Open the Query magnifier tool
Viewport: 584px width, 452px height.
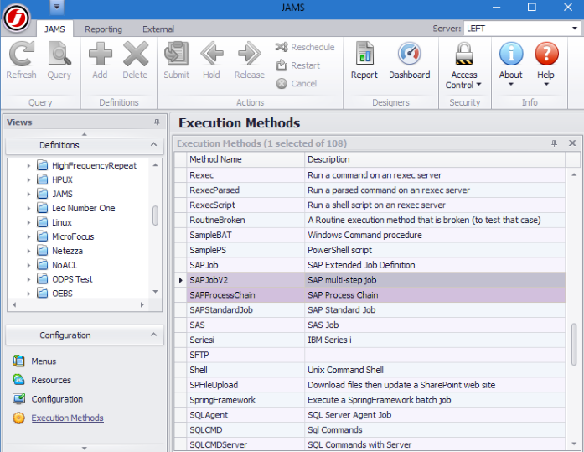(59, 60)
